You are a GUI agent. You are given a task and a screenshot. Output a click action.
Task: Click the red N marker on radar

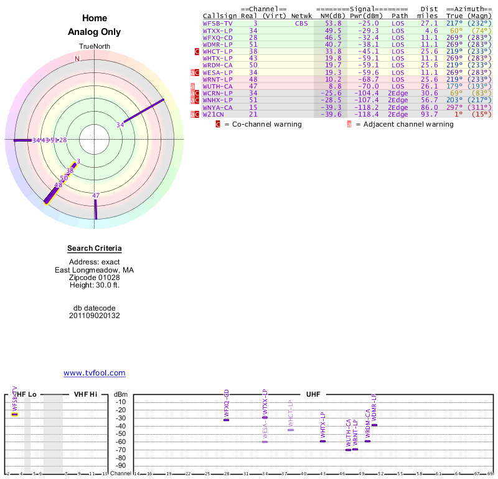pos(77,59)
